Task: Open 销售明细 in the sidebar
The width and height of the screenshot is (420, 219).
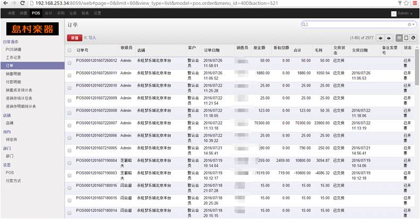Action: click(x=13, y=74)
